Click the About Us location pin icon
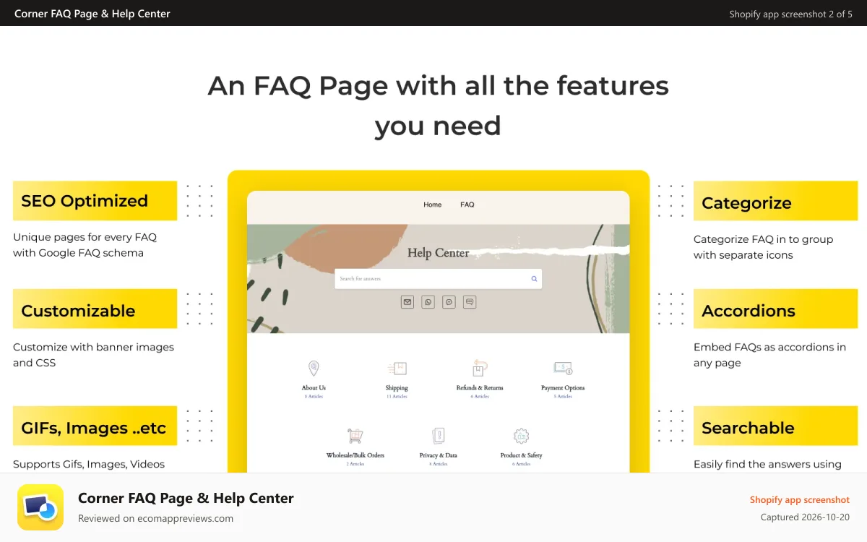 click(314, 369)
